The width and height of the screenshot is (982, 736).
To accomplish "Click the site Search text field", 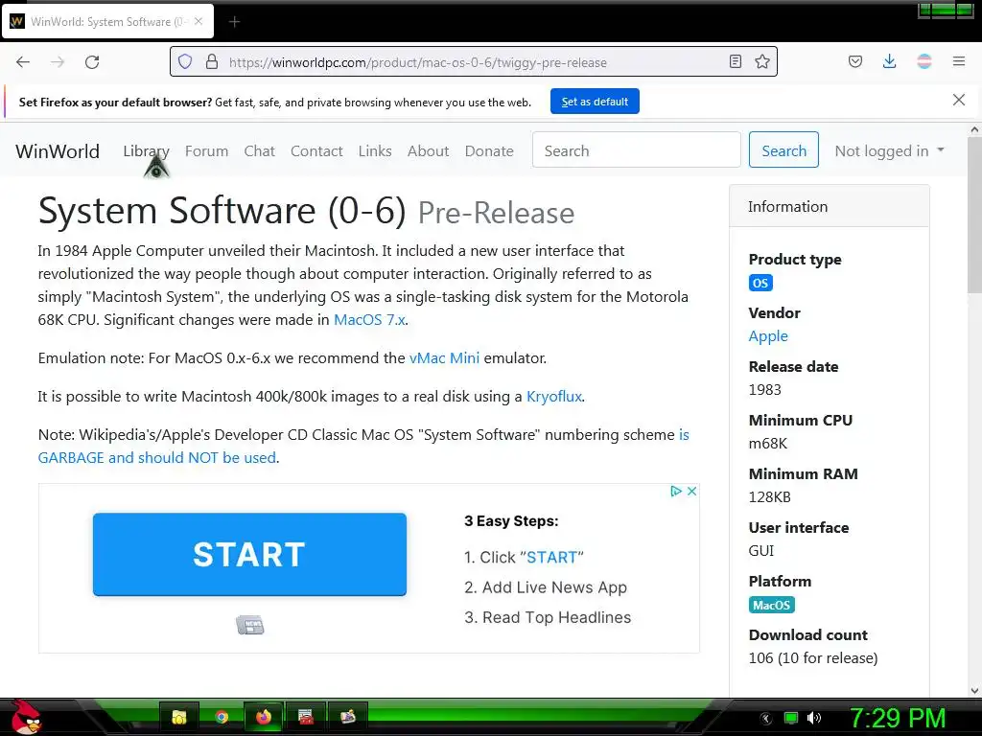I will pos(637,149).
